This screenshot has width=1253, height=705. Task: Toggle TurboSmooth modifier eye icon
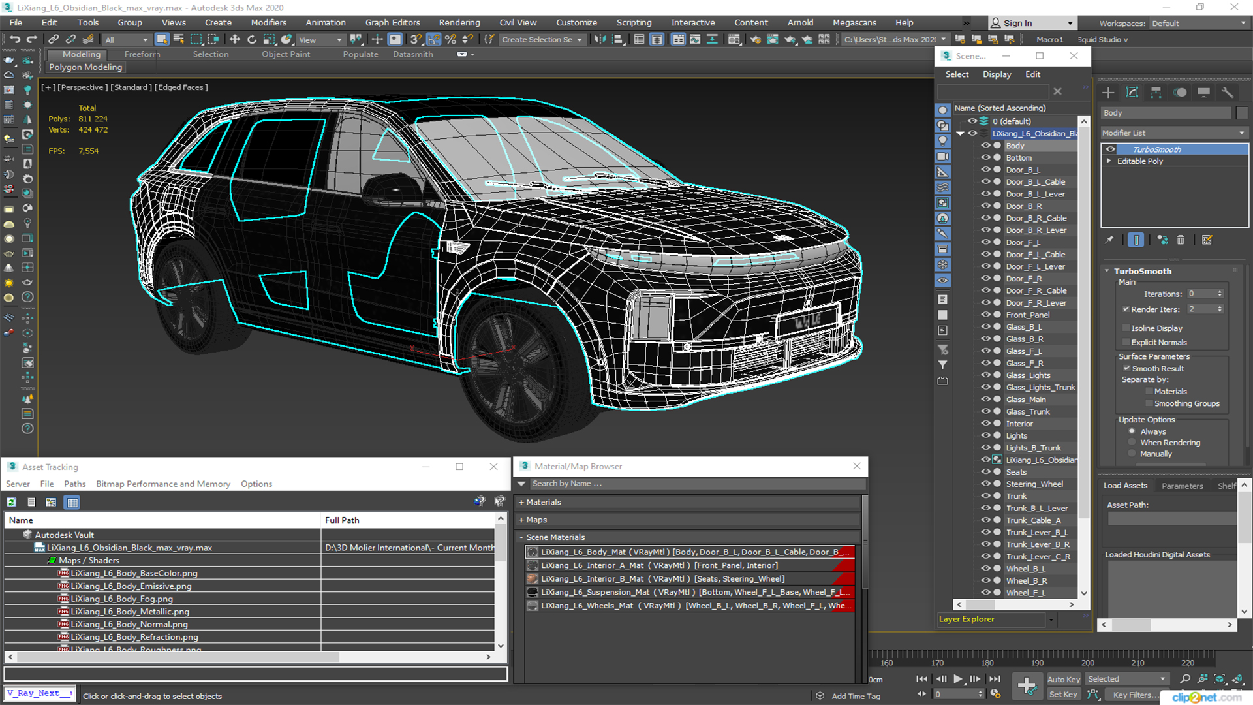pyautogui.click(x=1110, y=149)
